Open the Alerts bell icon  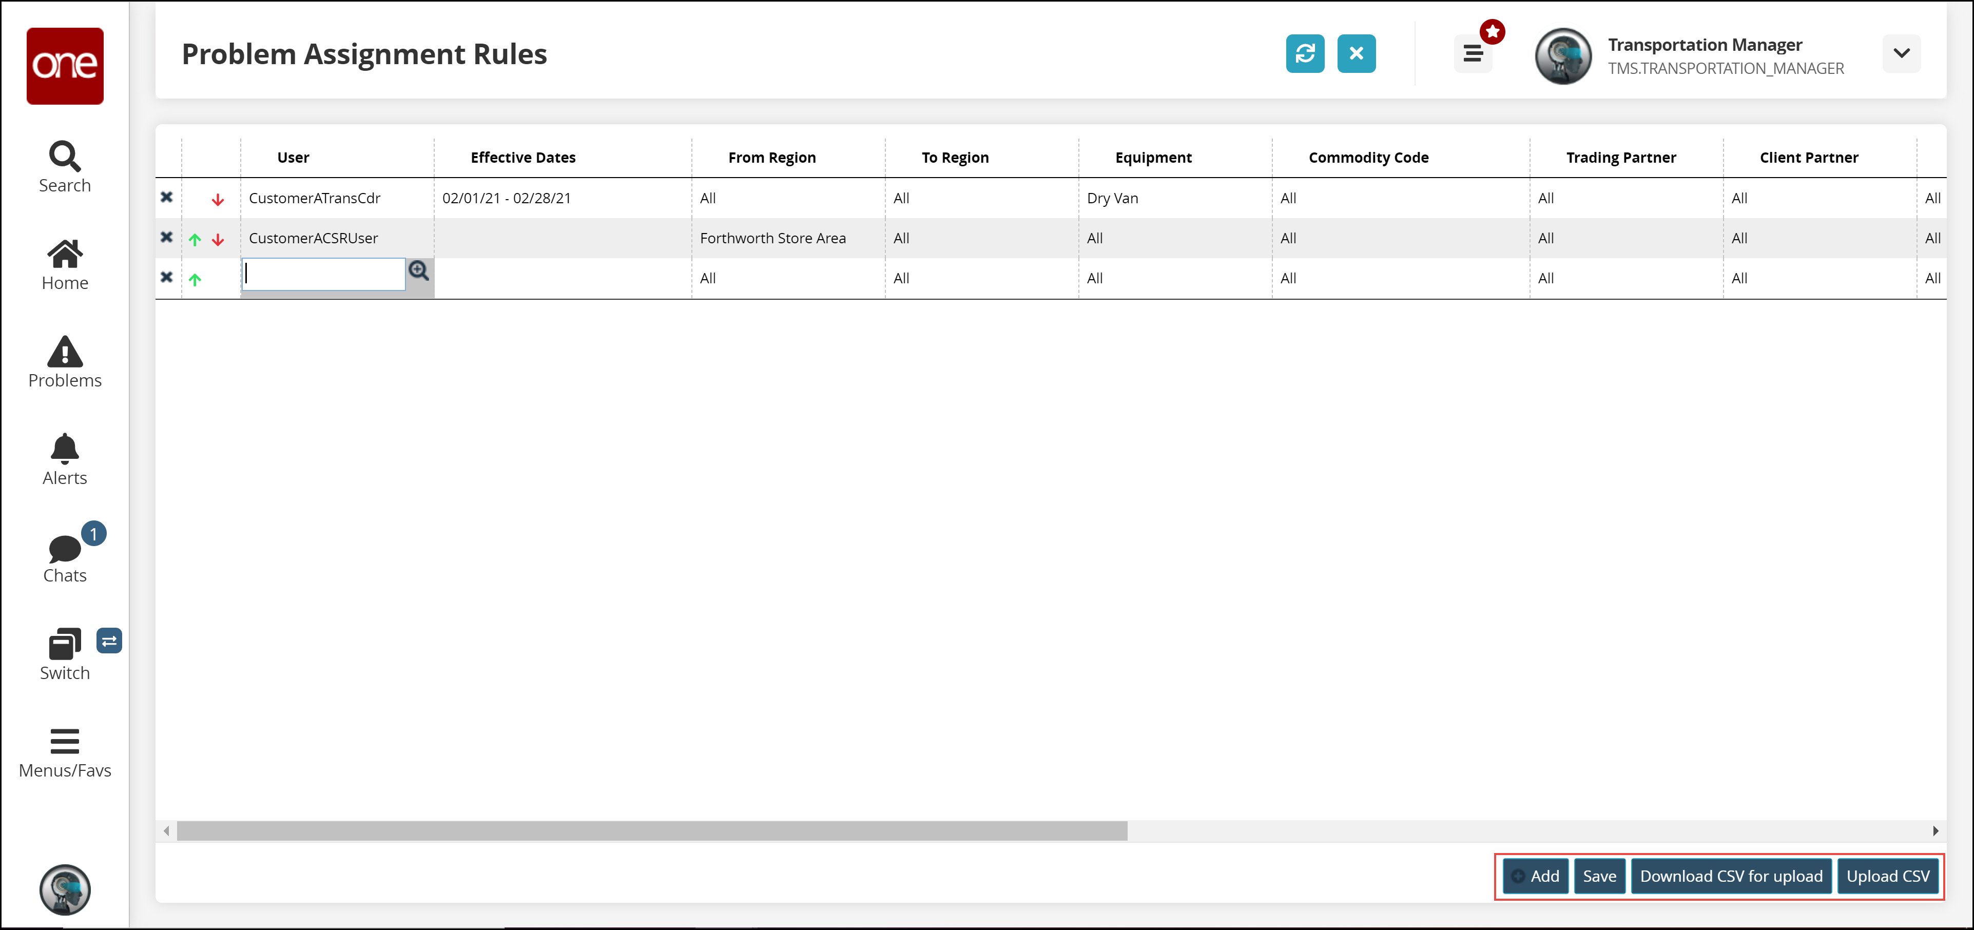tap(65, 459)
